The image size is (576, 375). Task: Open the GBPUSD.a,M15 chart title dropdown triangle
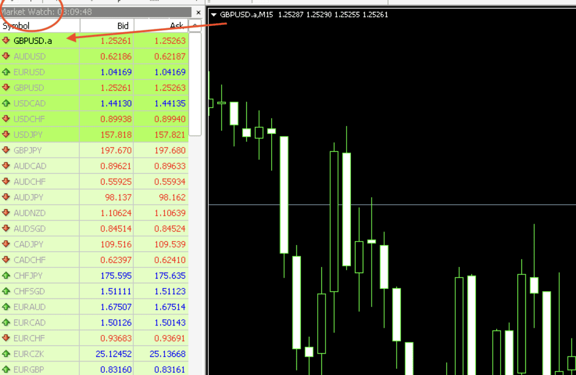(x=214, y=15)
